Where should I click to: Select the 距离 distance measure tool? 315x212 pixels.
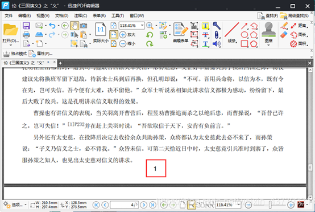pyautogui.click(x=299, y=26)
